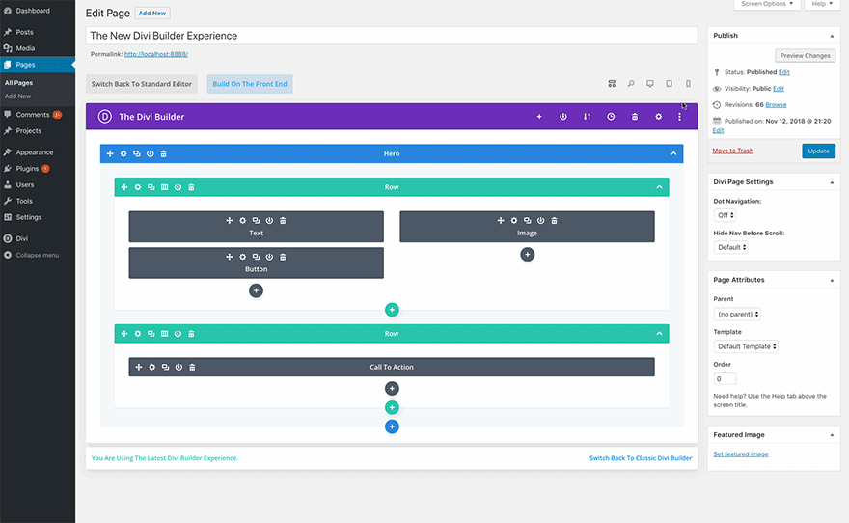
Task: Duplicate the Hero section
Action: tap(137, 153)
